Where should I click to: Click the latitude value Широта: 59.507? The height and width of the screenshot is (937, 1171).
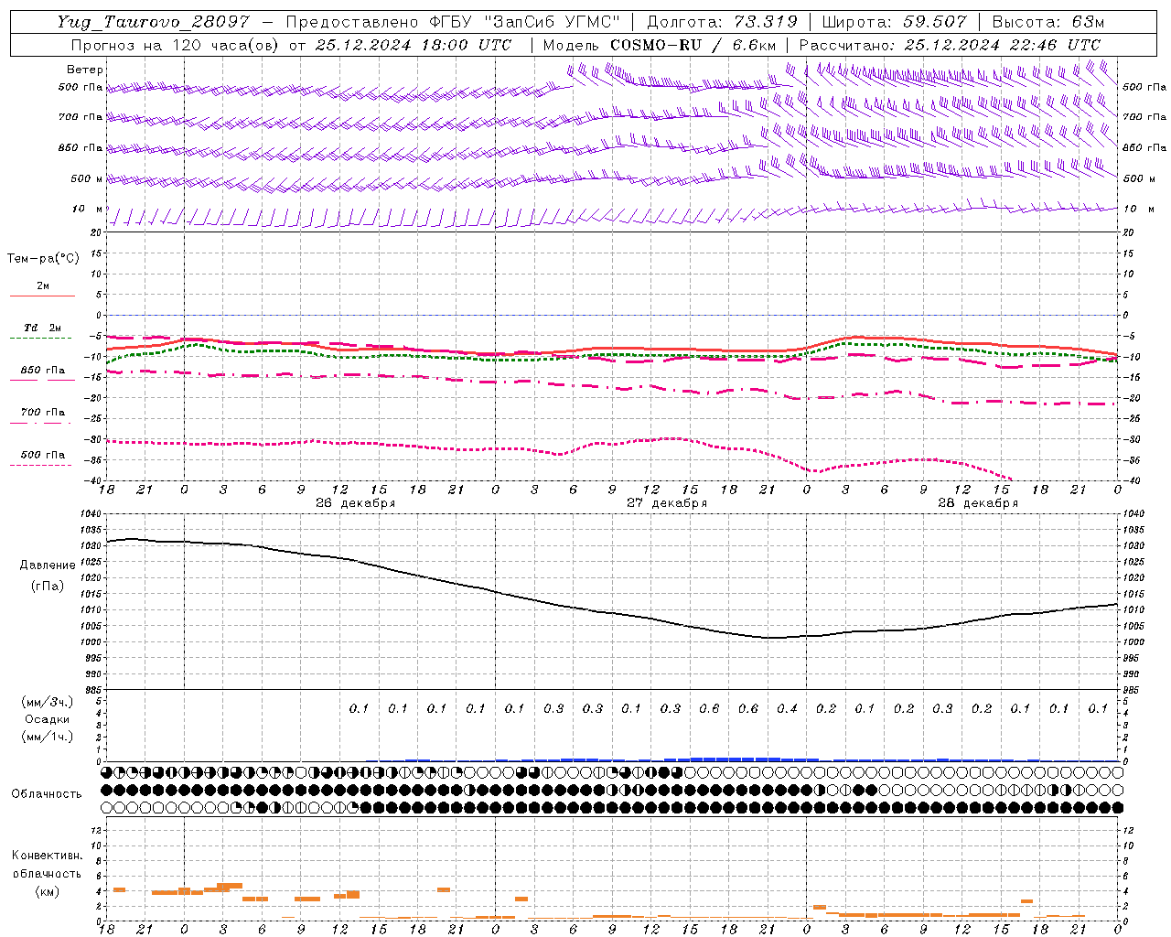(x=894, y=22)
